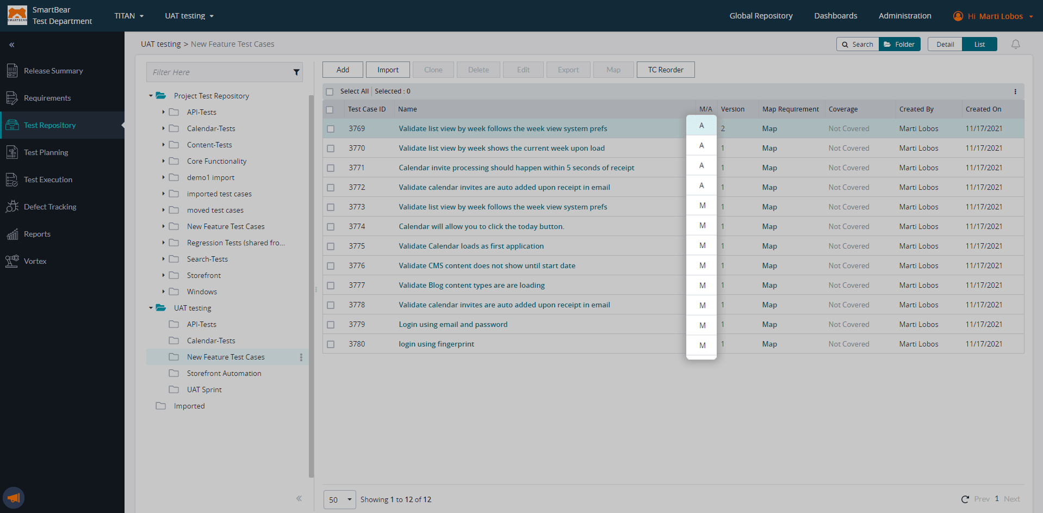Expand the Calendar-Tests node under Project Repository
1043x513 pixels.
point(163,128)
